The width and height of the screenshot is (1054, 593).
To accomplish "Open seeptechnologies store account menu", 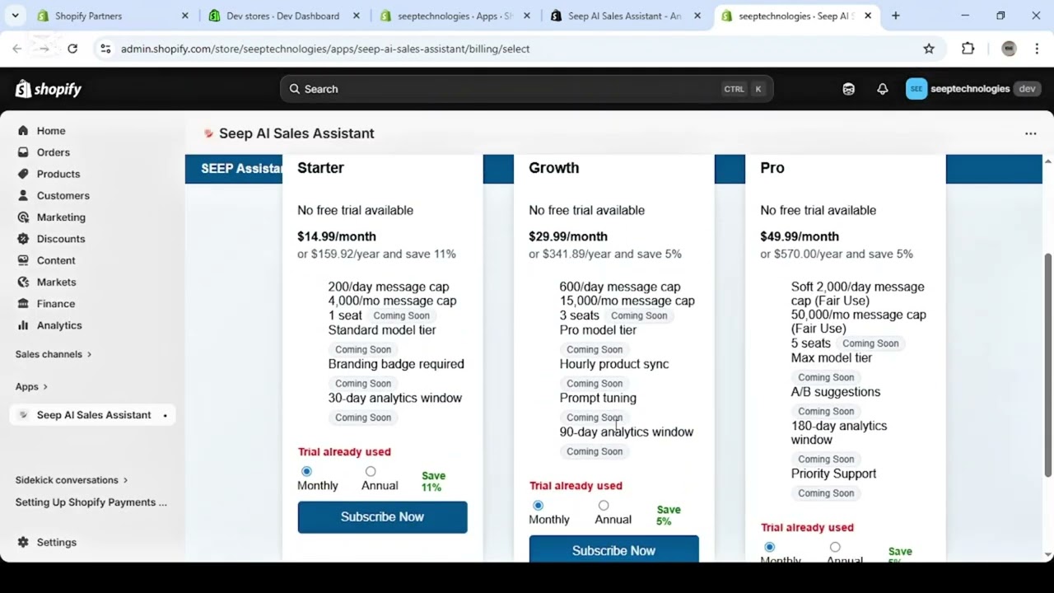I will pyautogui.click(x=973, y=89).
